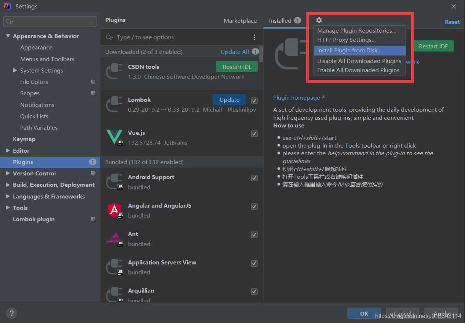
Task: Expand the Tools settings section
Action: point(8,208)
